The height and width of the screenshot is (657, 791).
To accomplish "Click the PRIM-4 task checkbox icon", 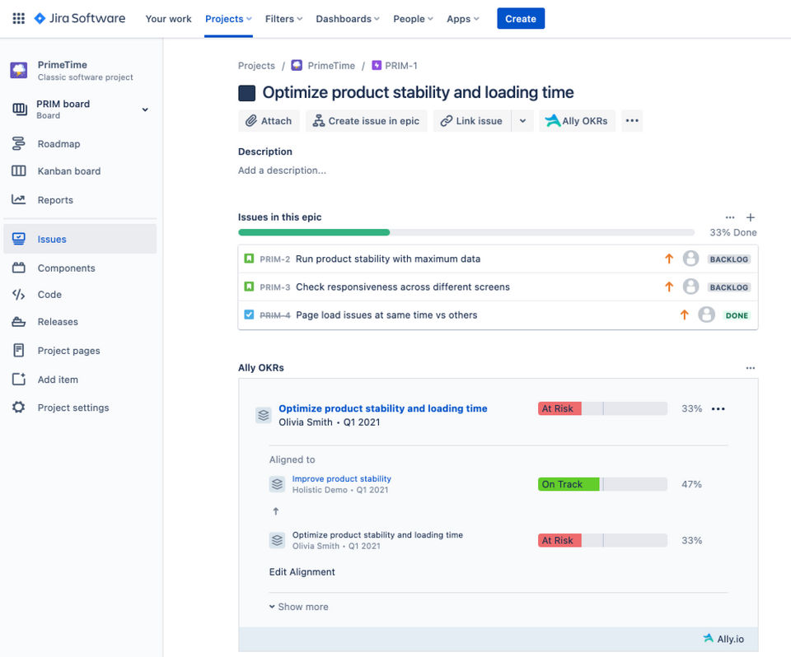I will click(249, 315).
